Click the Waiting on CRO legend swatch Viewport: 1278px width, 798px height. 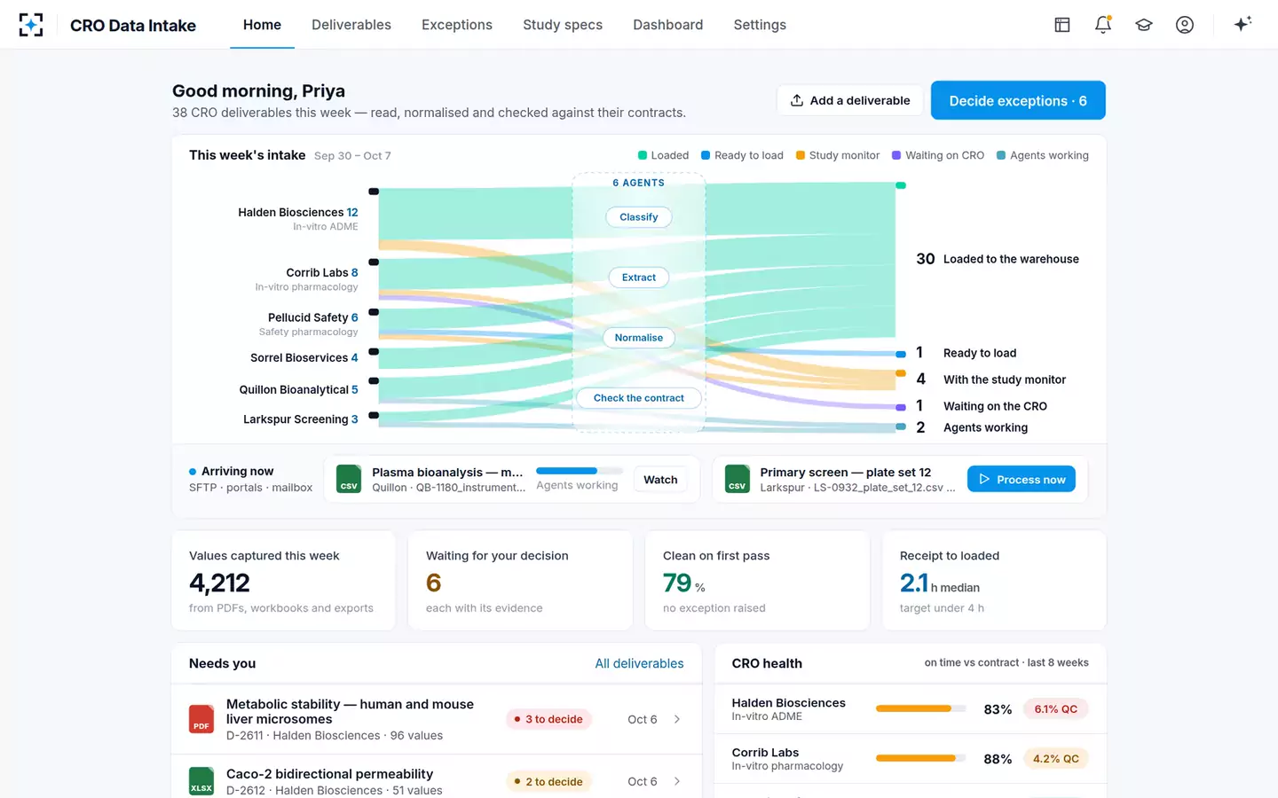pos(896,155)
